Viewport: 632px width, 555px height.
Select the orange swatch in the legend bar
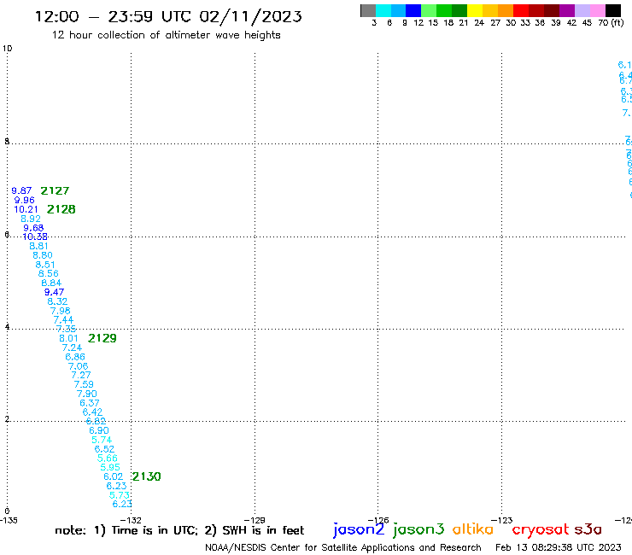point(506,10)
